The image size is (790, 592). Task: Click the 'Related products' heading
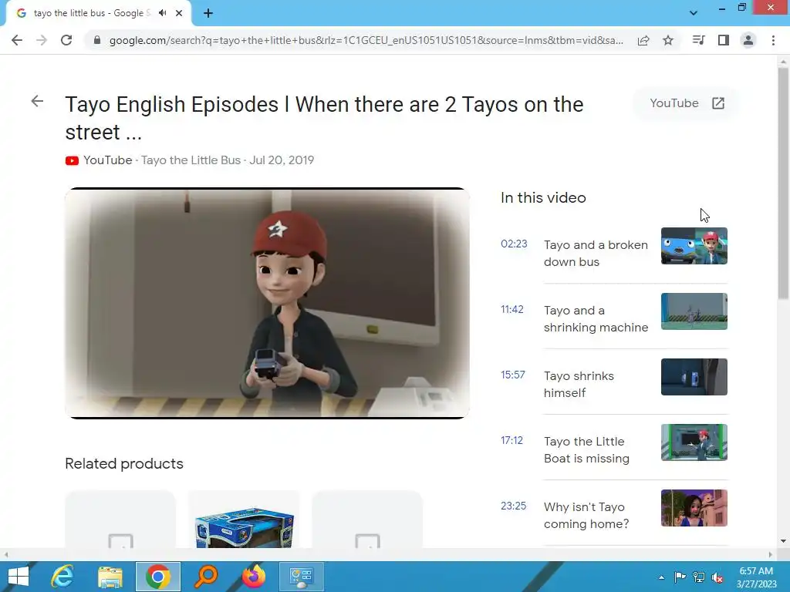pos(124,463)
